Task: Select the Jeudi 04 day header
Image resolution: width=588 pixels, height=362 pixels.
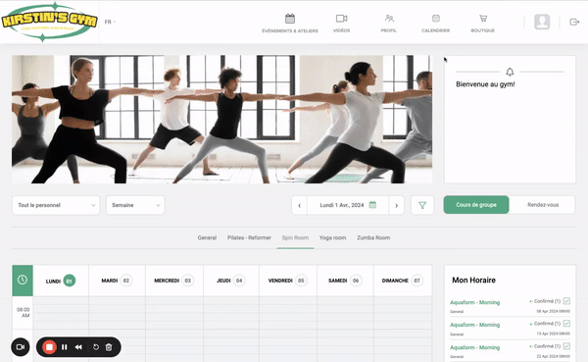Action: [x=231, y=281]
